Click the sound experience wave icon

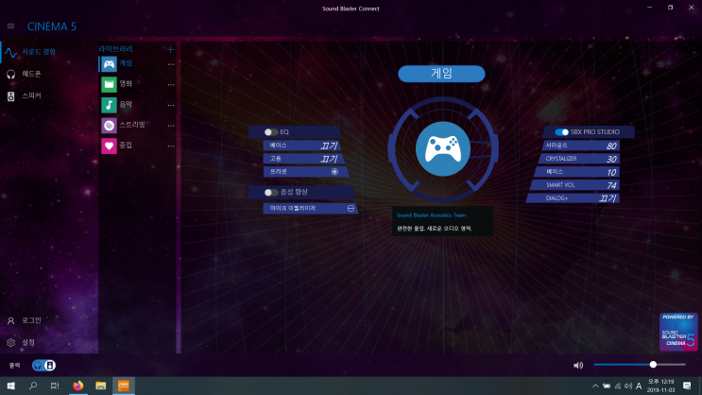(10, 53)
